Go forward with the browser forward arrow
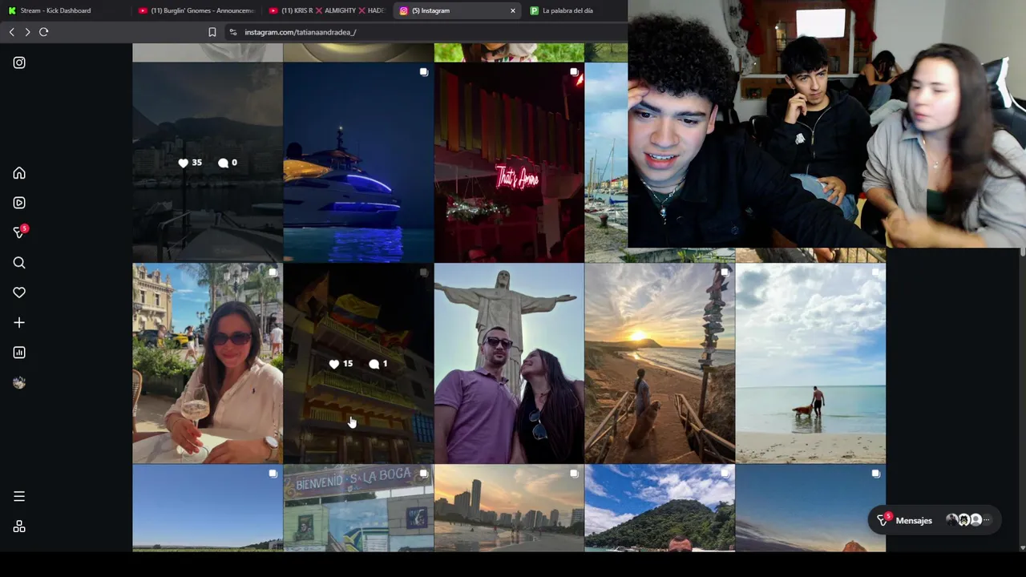Image resolution: width=1026 pixels, height=577 pixels. point(27,32)
